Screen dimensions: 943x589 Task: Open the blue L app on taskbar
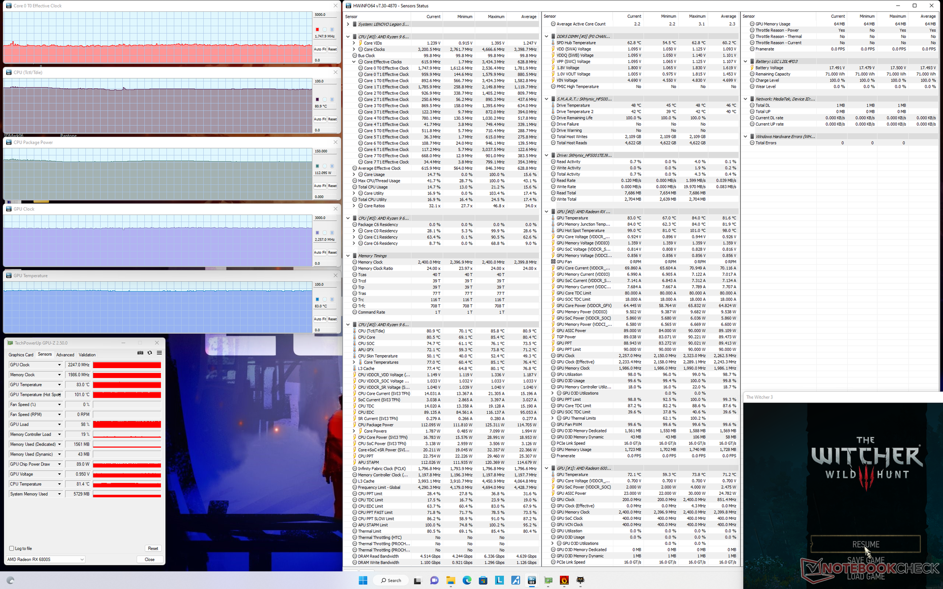[x=499, y=580]
